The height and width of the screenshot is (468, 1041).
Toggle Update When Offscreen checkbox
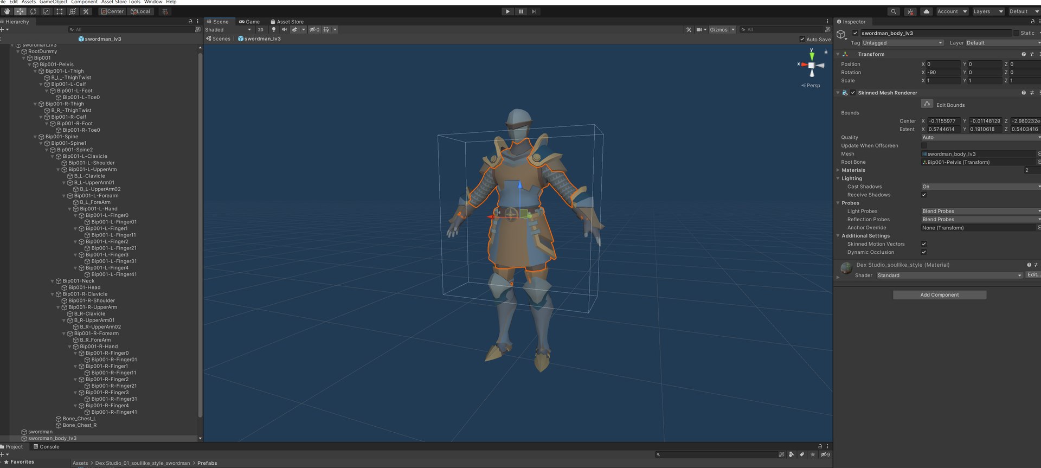[924, 146]
